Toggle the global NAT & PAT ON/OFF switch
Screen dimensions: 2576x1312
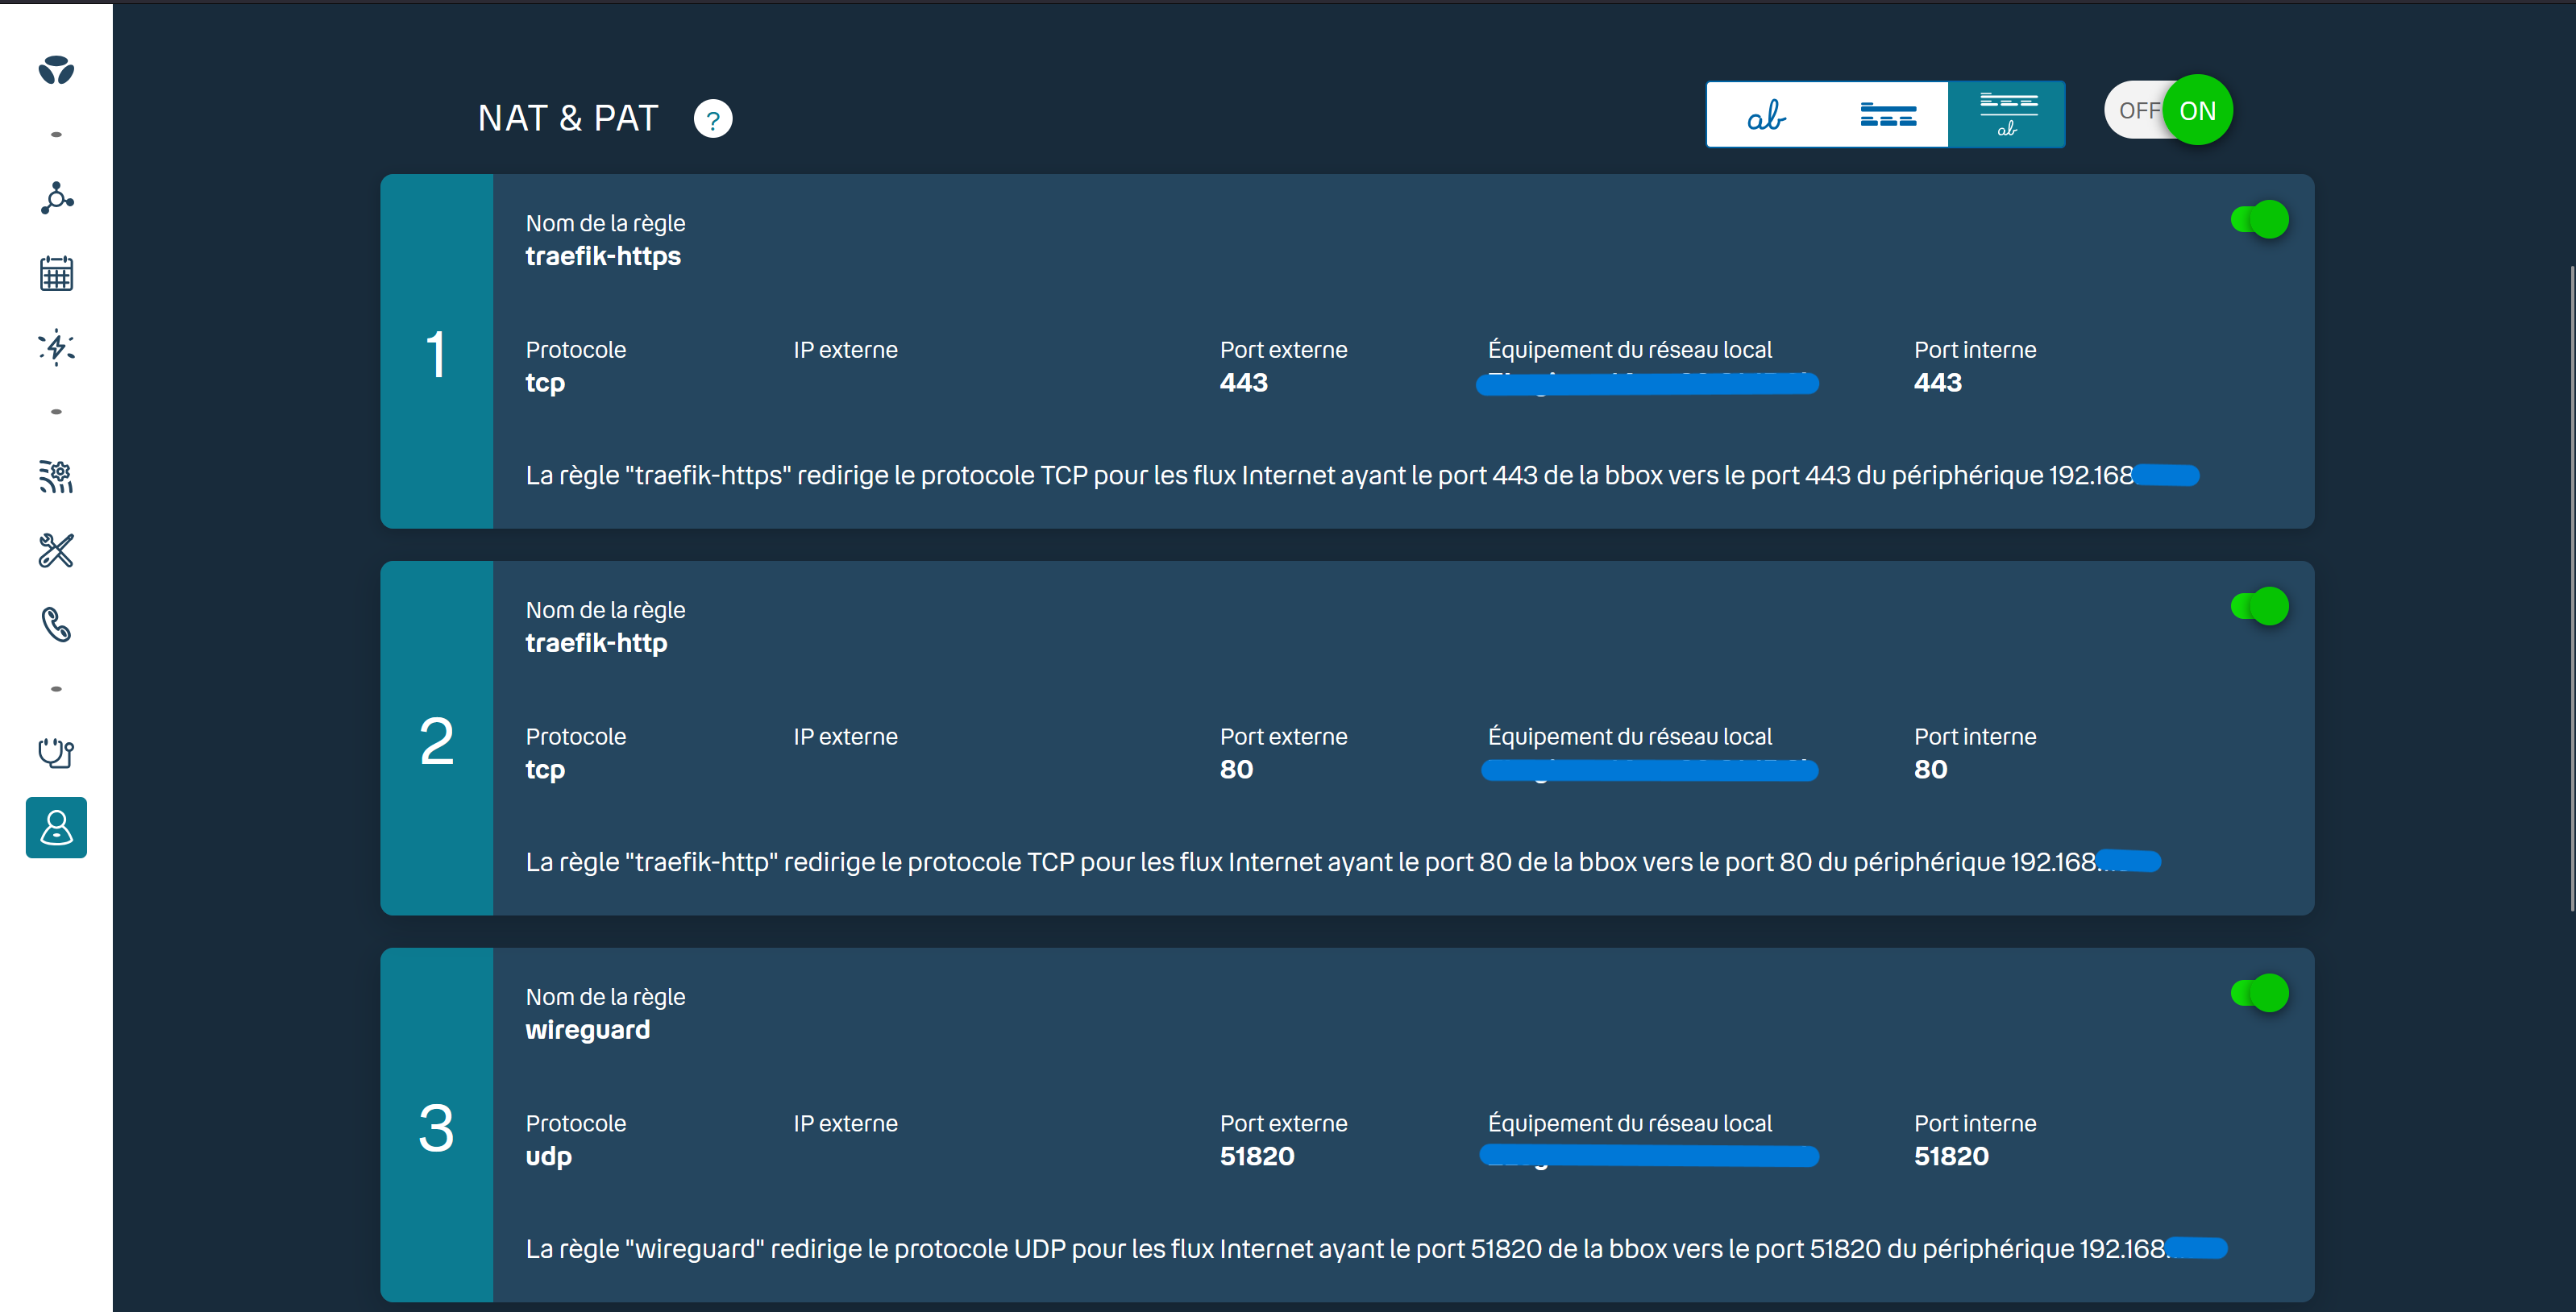pyautogui.click(x=2168, y=110)
